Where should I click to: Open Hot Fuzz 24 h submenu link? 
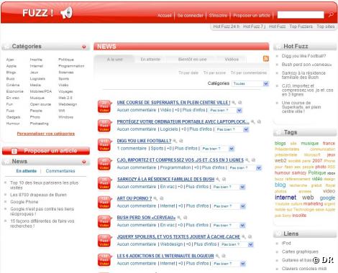pyautogui.click(x=226, y=27)
